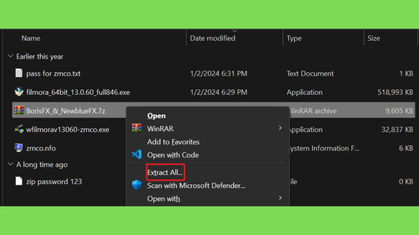419x235 pixels.
Task: Sort by the Size column header
Action: tap(374, 38)
